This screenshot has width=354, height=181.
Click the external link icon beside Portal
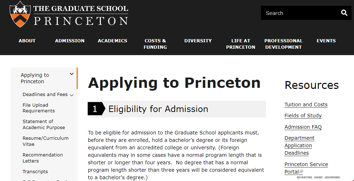[301, 171]
